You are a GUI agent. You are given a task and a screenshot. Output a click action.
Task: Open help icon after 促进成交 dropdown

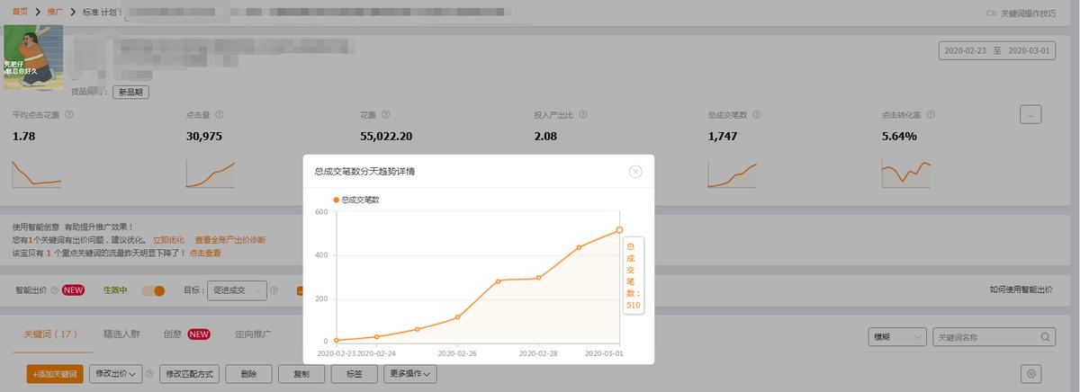[x=274, y=290]
